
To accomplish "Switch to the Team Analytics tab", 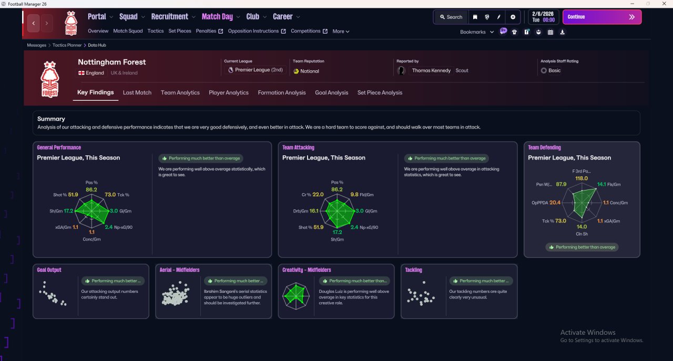I will (180, 92).
